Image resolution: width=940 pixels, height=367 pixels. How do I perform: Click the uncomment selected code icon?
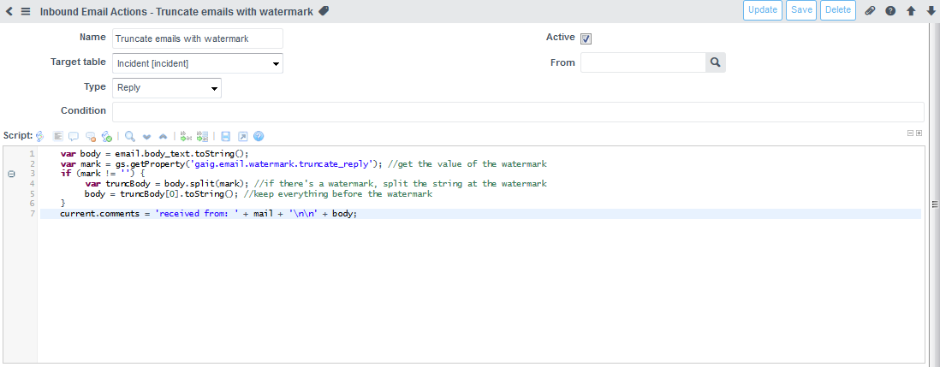point(91,136)
